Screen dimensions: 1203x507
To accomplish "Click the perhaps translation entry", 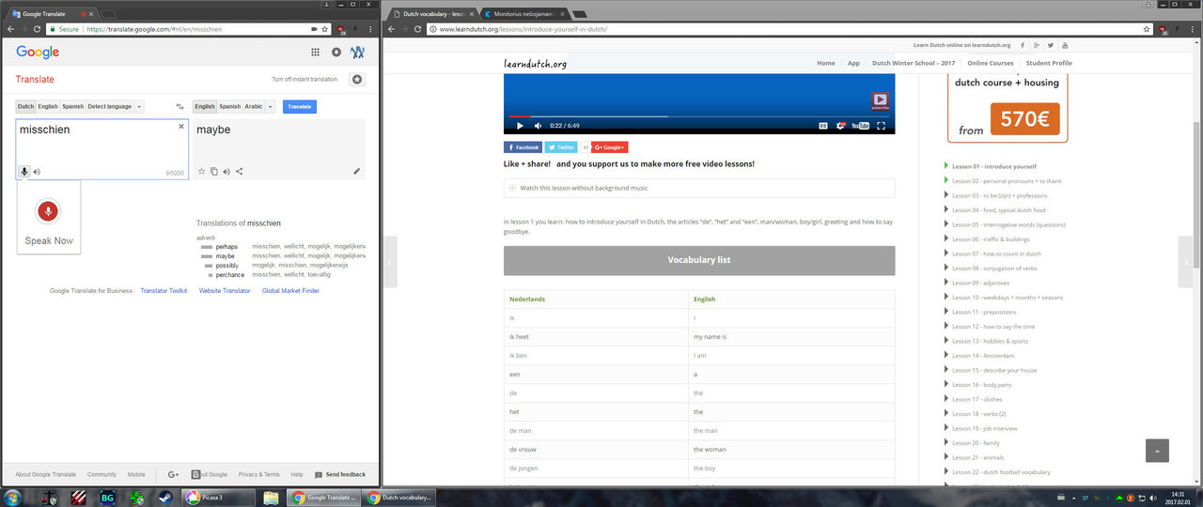I will coord(227,246).
